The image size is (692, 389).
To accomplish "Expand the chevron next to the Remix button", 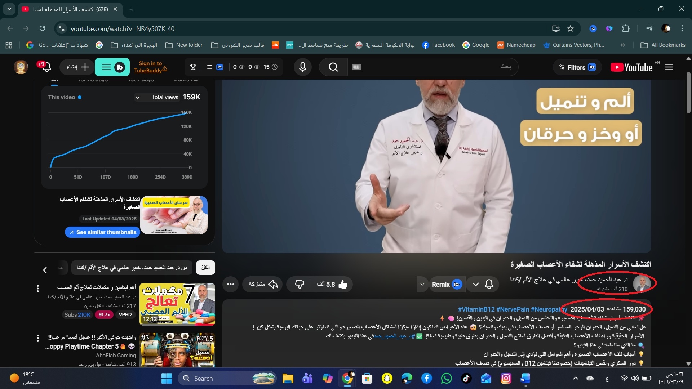I will tap(422, 284).
